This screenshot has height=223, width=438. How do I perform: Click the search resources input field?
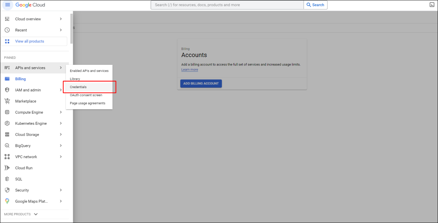coord(227,5)
